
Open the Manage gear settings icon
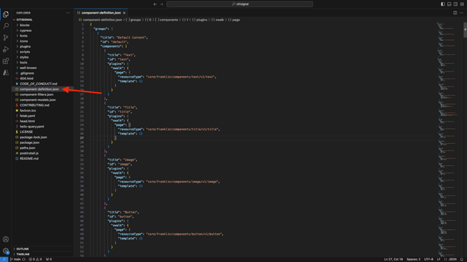click(6, 251)
